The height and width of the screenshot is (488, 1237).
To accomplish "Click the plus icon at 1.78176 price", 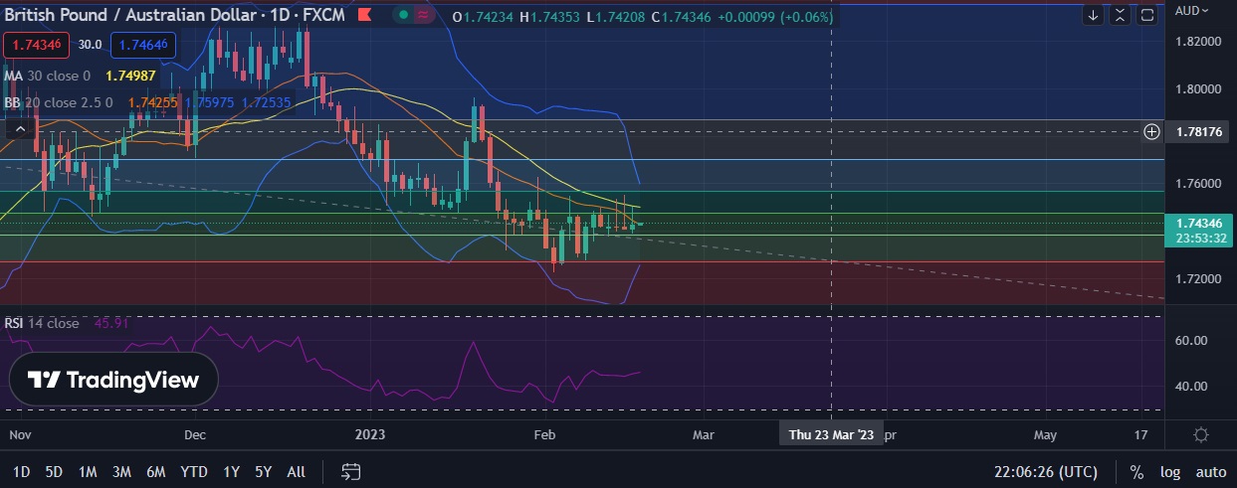I will tap(1151, 131).
